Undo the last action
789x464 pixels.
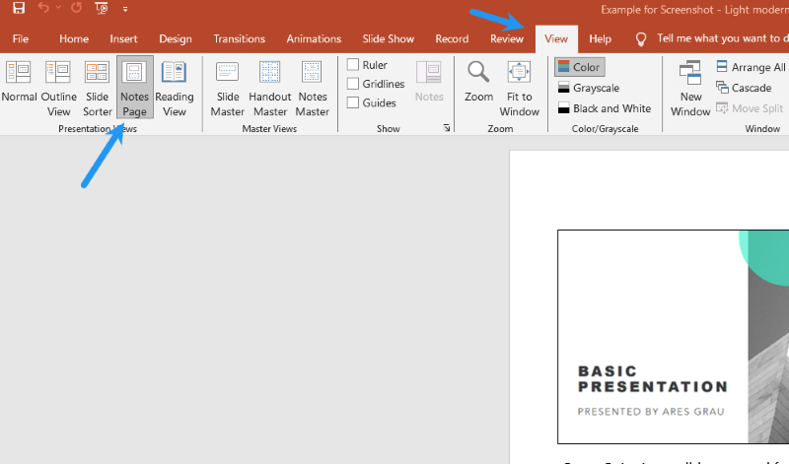click(x=43, y=8)
